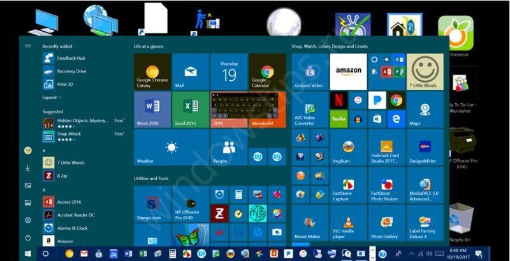
Task: Launch the FastStone Capture tile
Action: pos(348,185)
